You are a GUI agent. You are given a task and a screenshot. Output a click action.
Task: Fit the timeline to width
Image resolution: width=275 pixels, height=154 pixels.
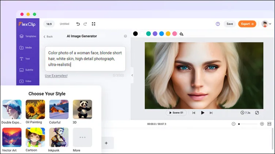click(270, 124)
